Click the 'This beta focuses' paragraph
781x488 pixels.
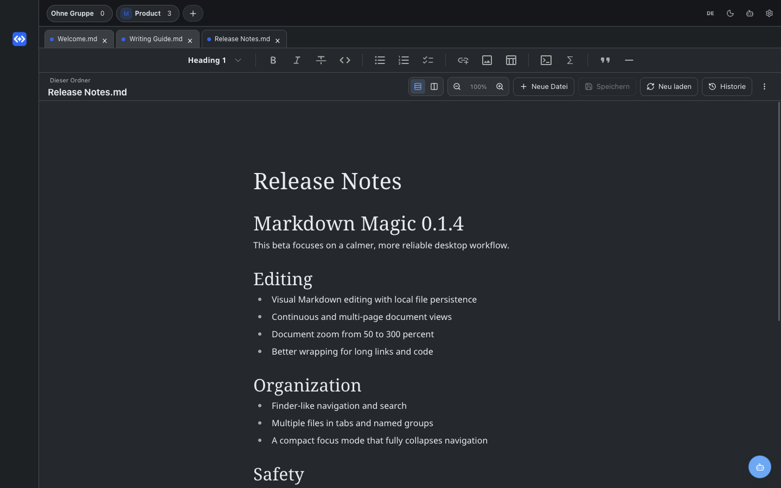(381, 245)
